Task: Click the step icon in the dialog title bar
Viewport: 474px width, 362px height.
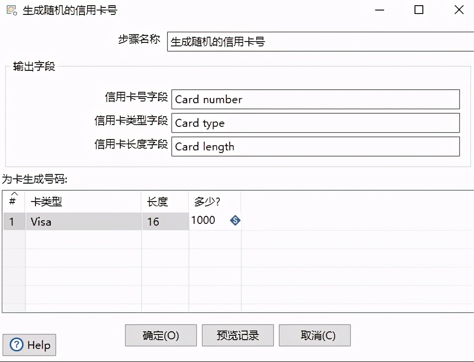Action: tap(10, 10)
